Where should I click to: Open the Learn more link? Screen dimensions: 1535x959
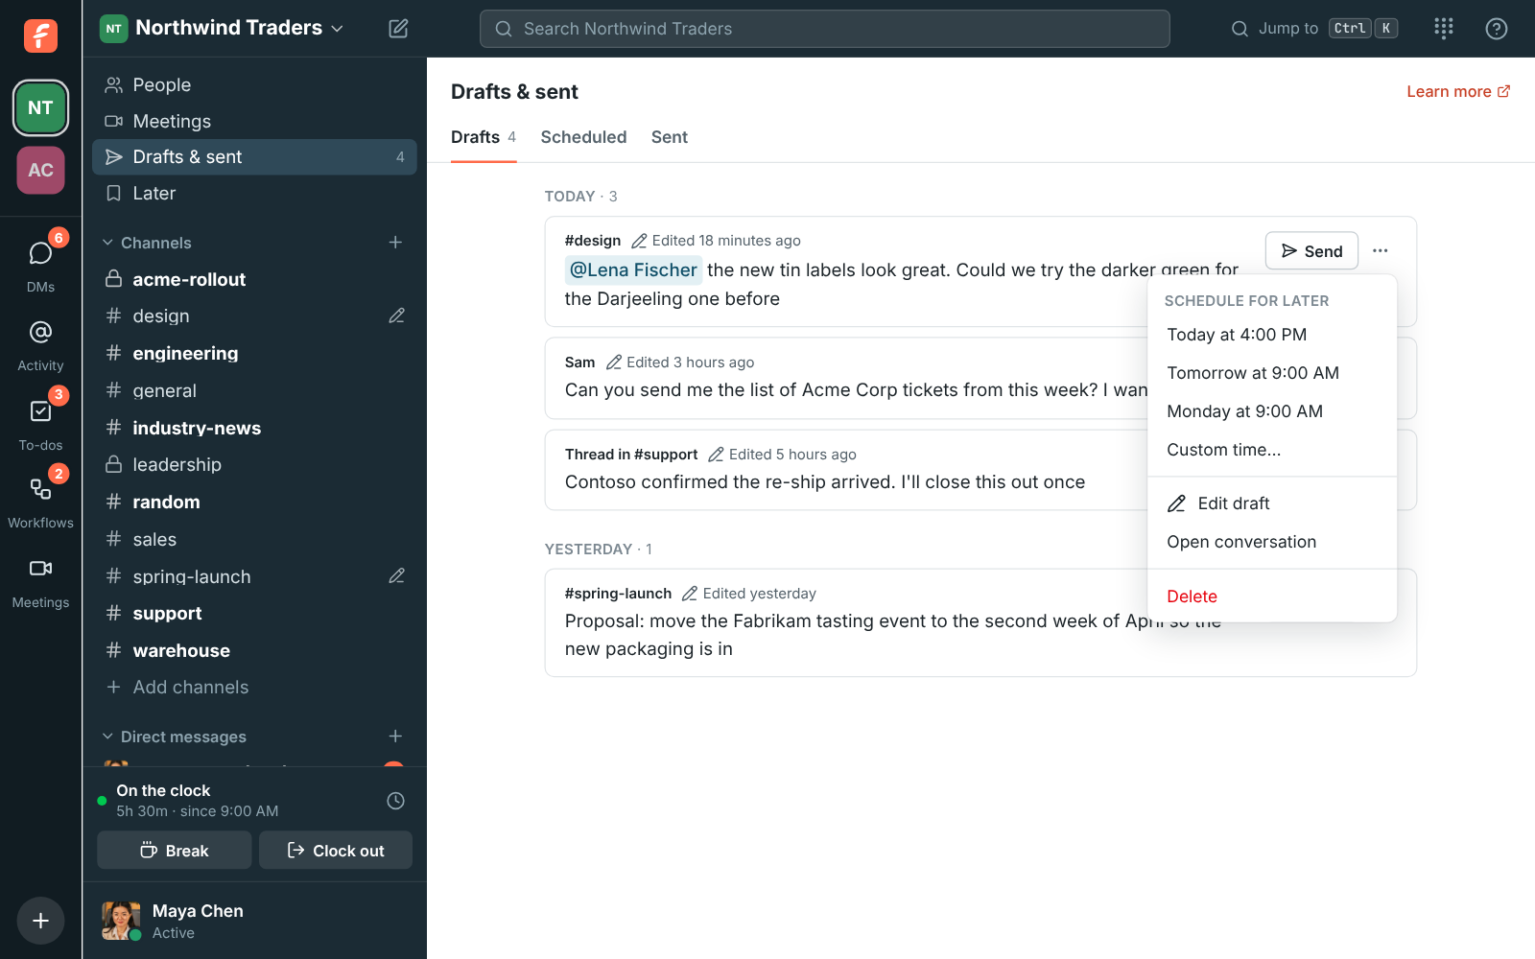[x=1458, y=92]
